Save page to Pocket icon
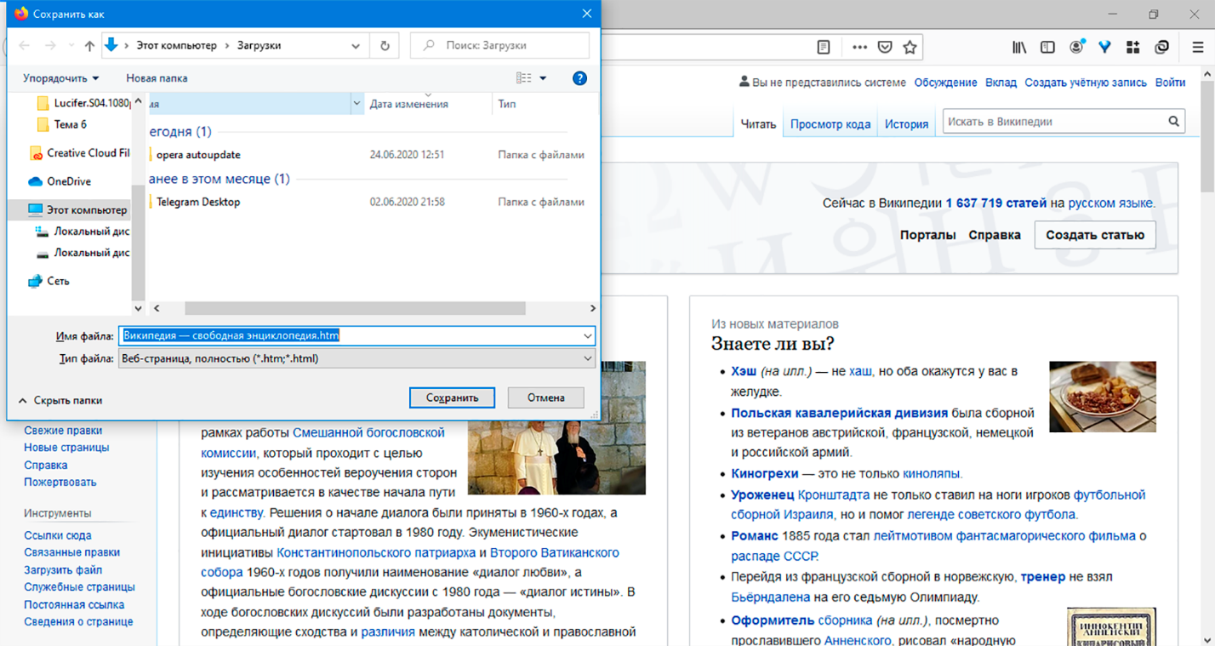 [x=885, y=48]
